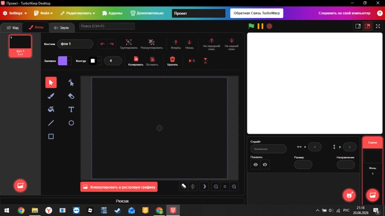Toggle dark mode in the paint editor
The width and height of the screenshot is (385, 216).
point(204,187)
